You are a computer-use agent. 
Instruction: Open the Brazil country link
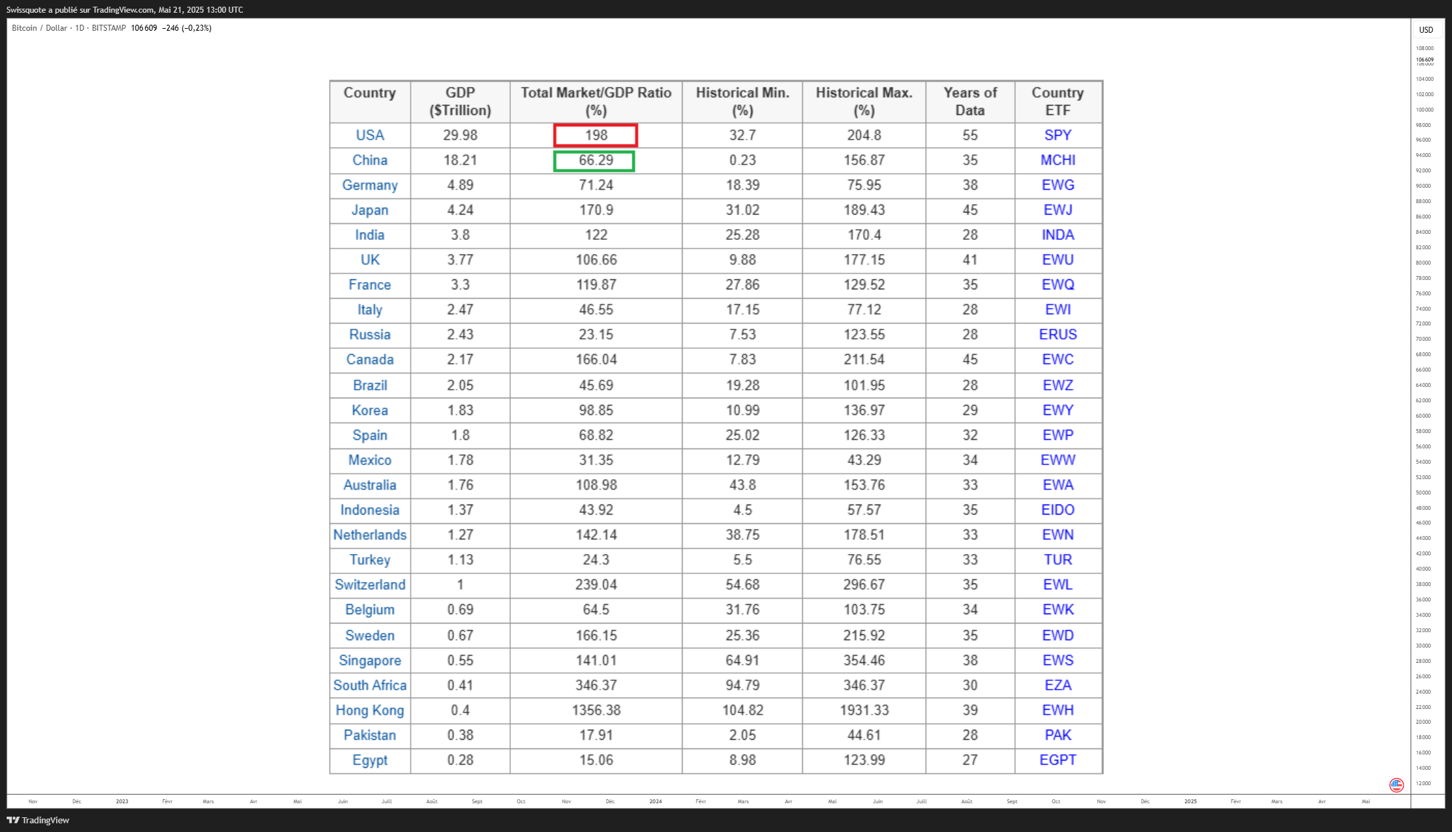tap(370, 386)
